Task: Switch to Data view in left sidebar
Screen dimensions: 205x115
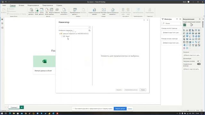Action: click(2, 23)
